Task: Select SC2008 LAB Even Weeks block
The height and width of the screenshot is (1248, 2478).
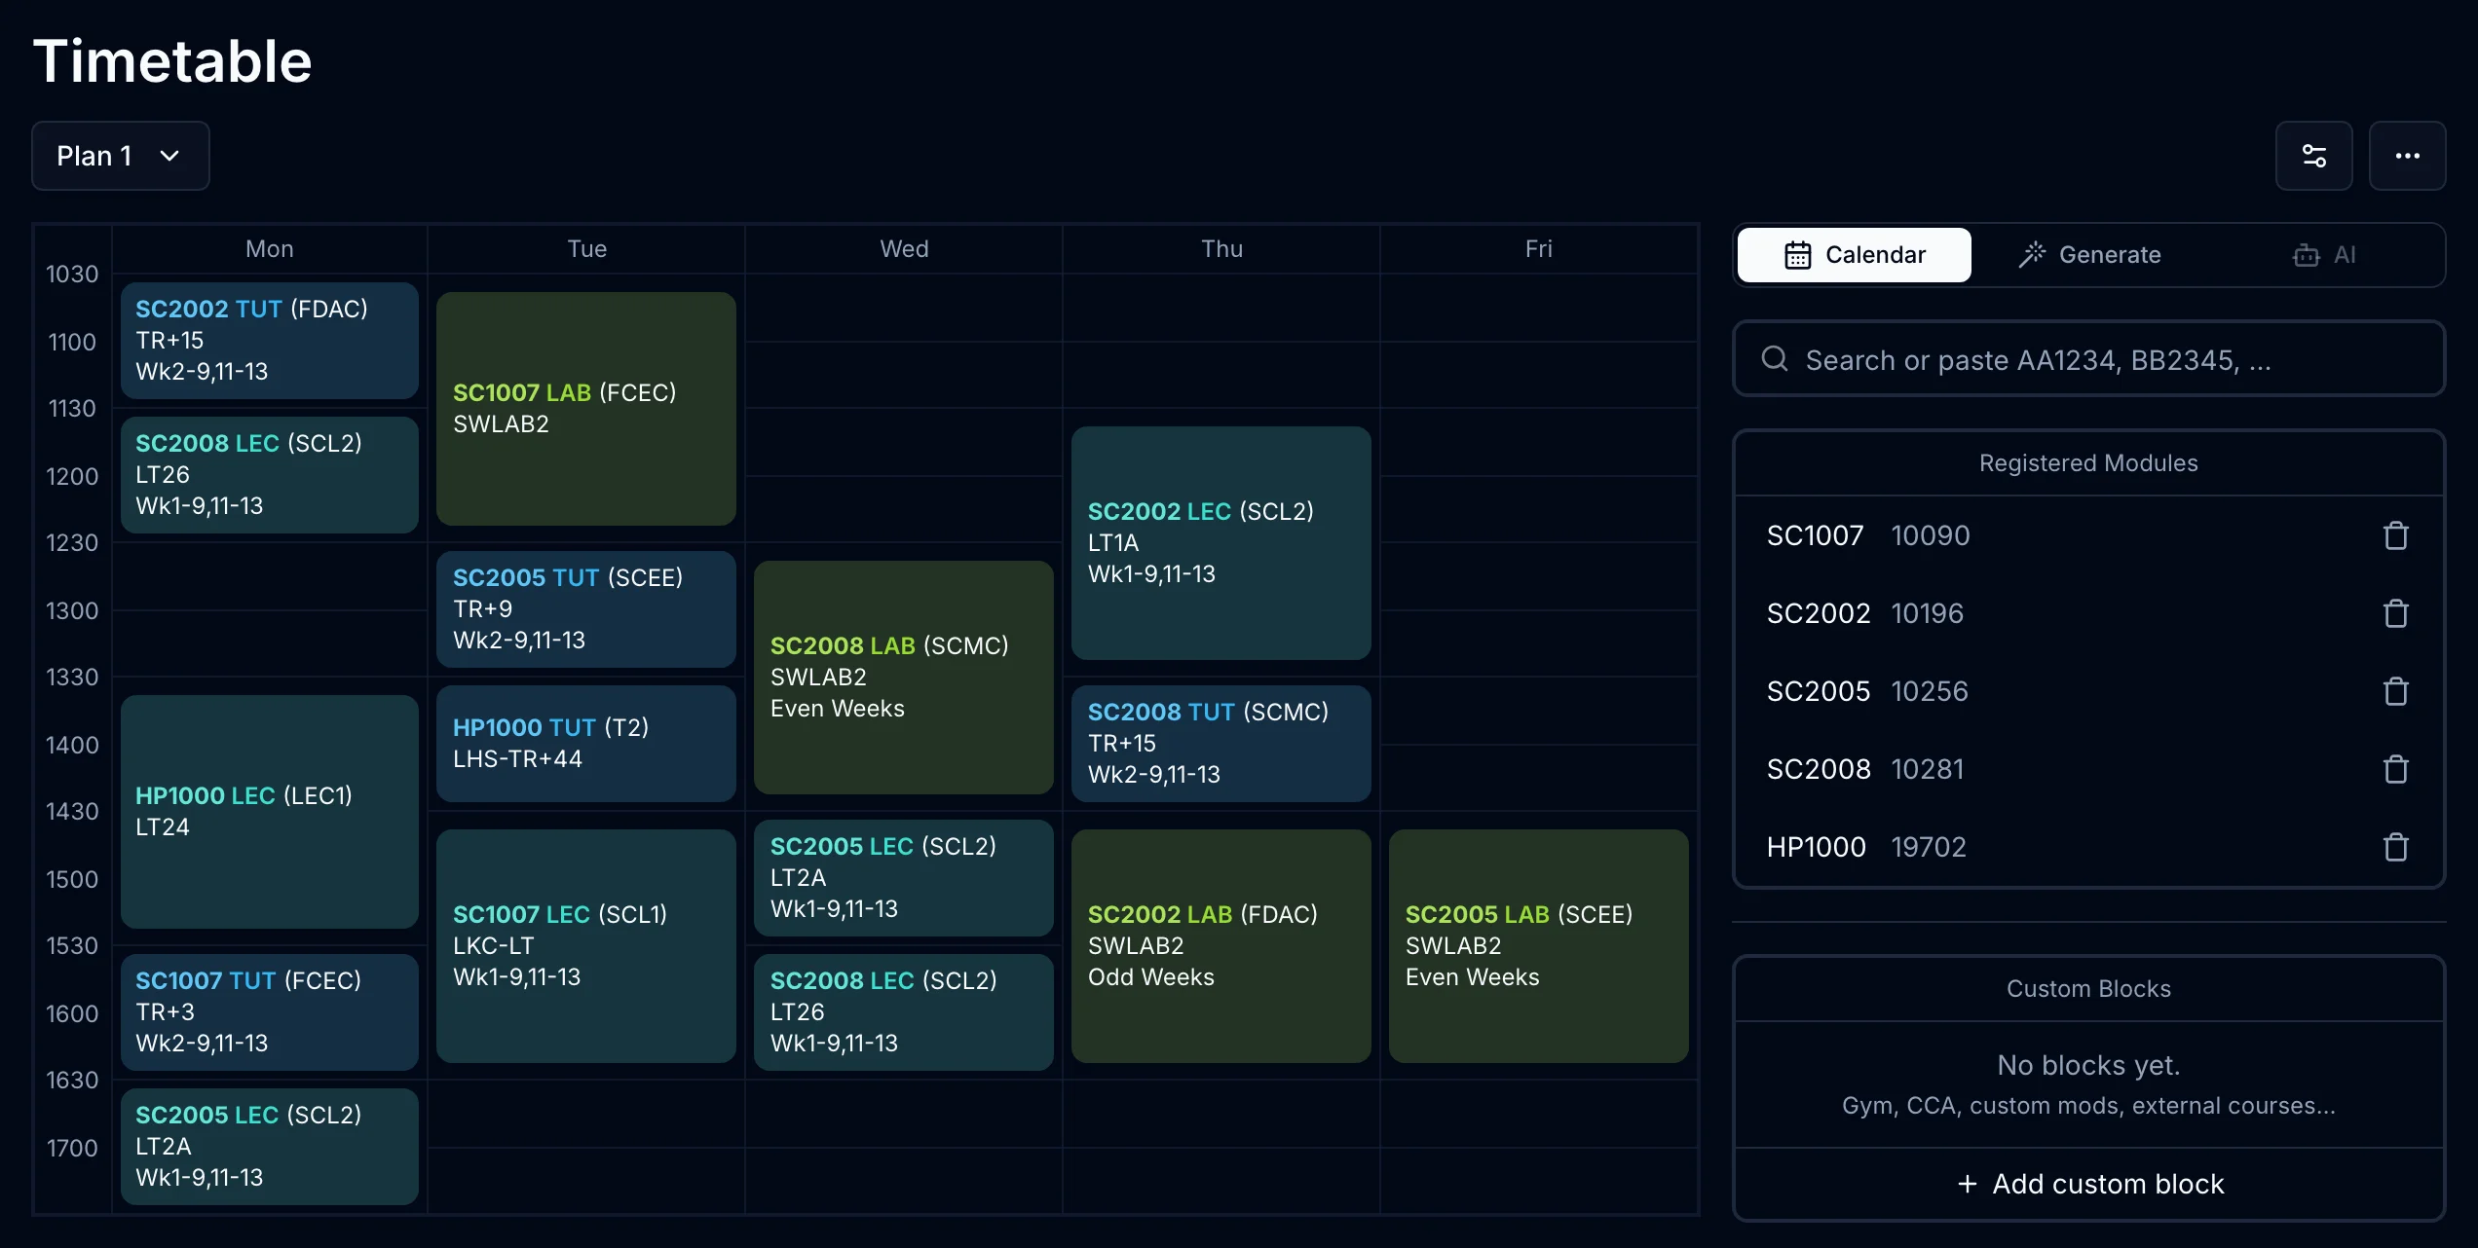Action: pos(904,677)
